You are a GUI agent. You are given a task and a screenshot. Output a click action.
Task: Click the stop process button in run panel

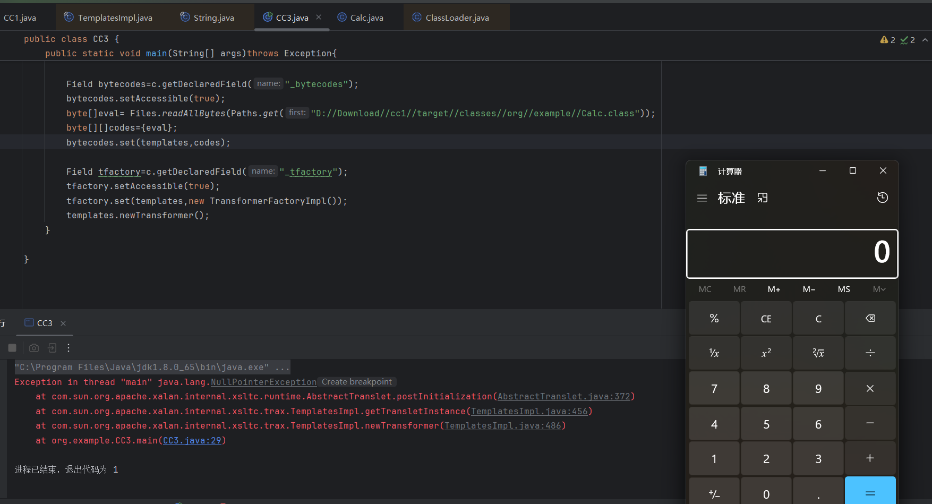(x=12, y=348)
